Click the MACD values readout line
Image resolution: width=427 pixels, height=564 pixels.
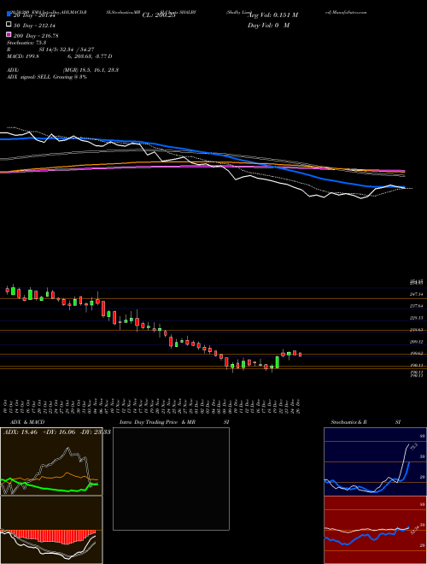59,56
